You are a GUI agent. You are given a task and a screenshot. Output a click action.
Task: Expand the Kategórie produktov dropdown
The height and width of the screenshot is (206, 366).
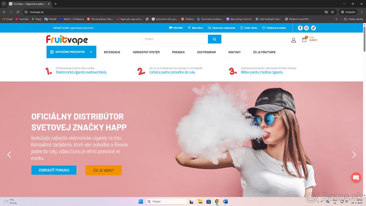[x=71, y=52]
